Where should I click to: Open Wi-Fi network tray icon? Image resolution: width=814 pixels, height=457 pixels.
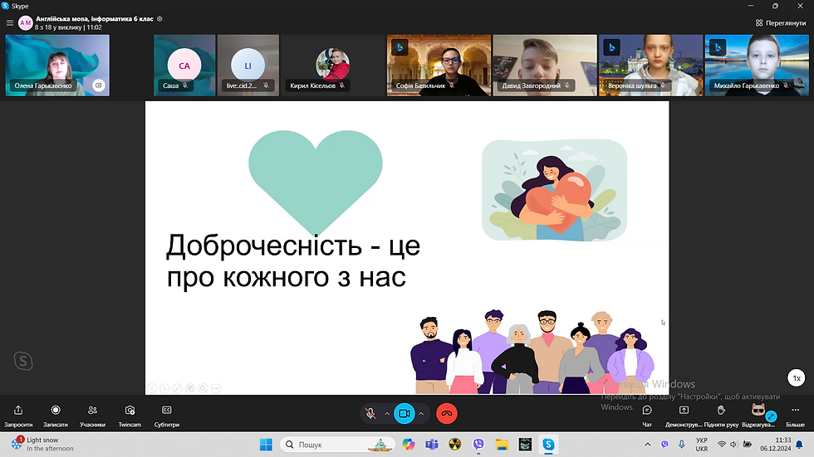coord(722,445)
